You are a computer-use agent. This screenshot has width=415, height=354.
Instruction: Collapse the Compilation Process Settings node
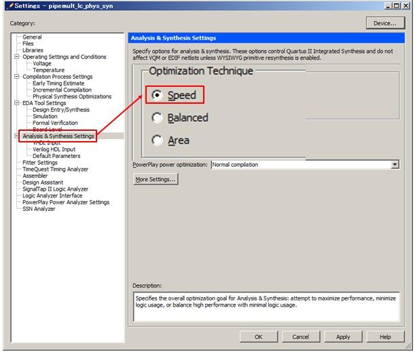(x=17, y=77)
